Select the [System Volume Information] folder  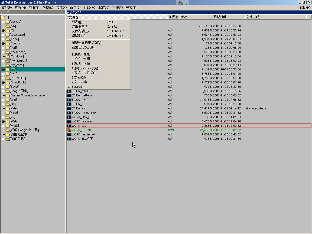pos(29,96)
